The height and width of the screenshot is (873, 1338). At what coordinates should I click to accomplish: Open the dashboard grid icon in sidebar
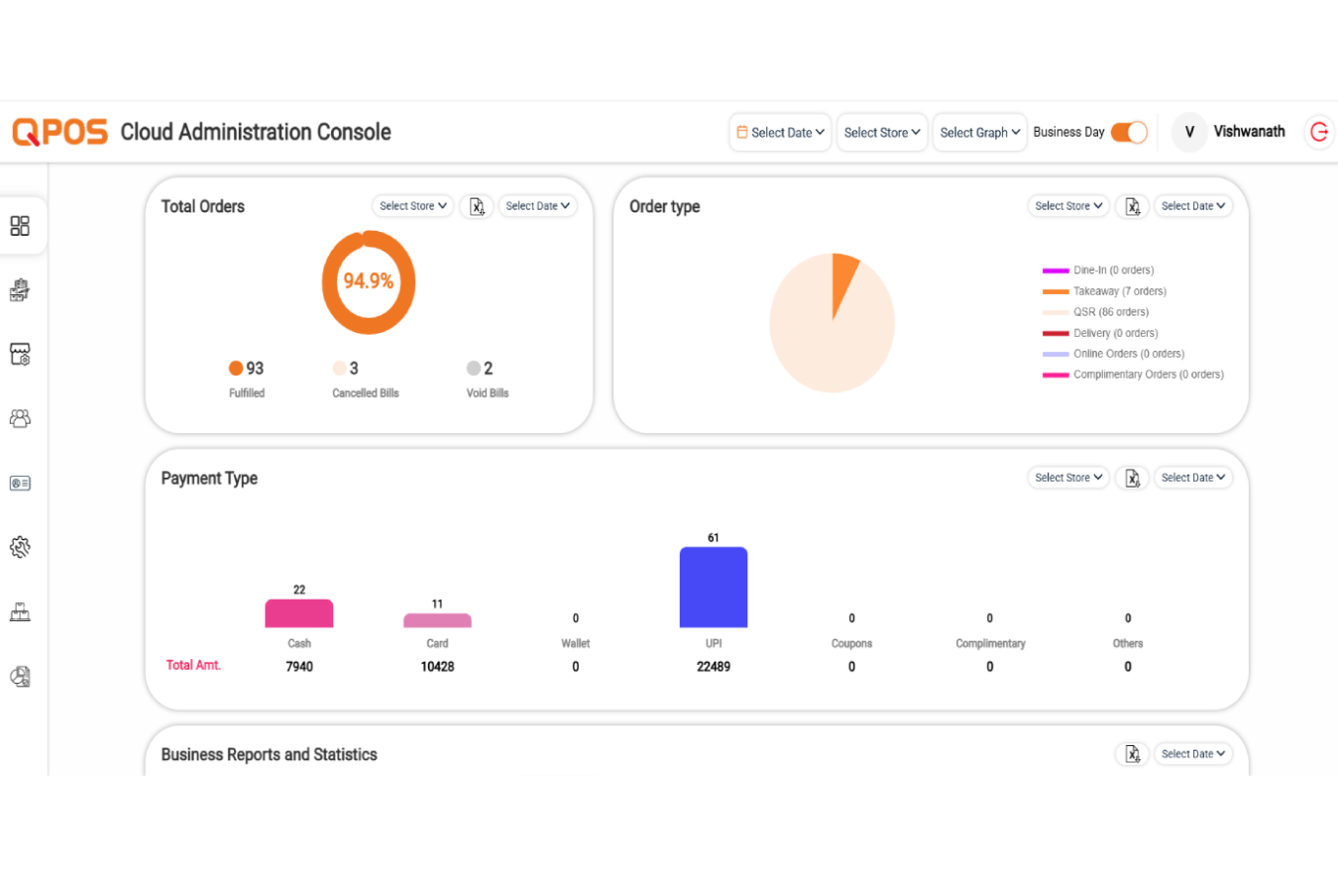[20, 226]
